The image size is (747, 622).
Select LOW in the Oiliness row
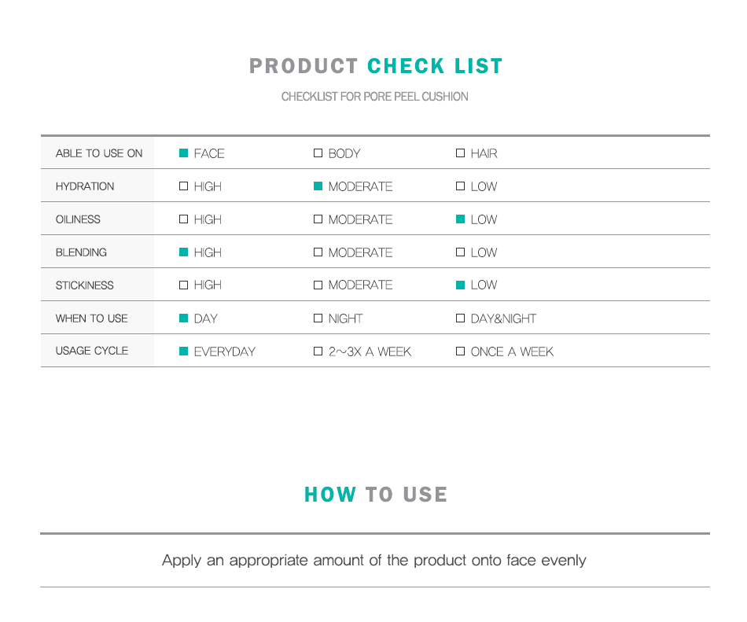pyautogui.click(x=461, y=219)
